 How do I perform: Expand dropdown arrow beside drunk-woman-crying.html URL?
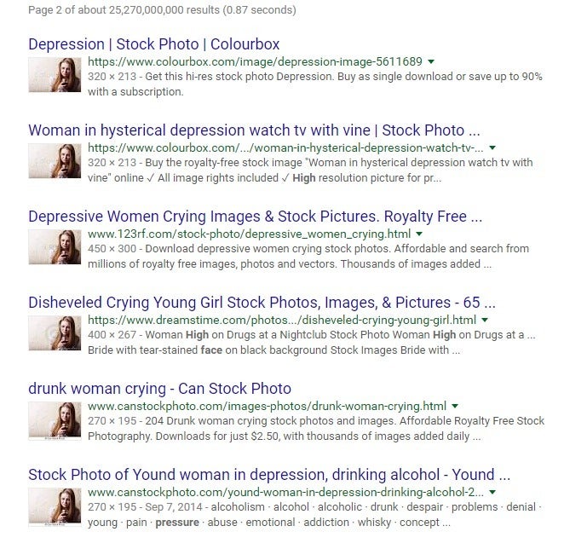point(455,406)
